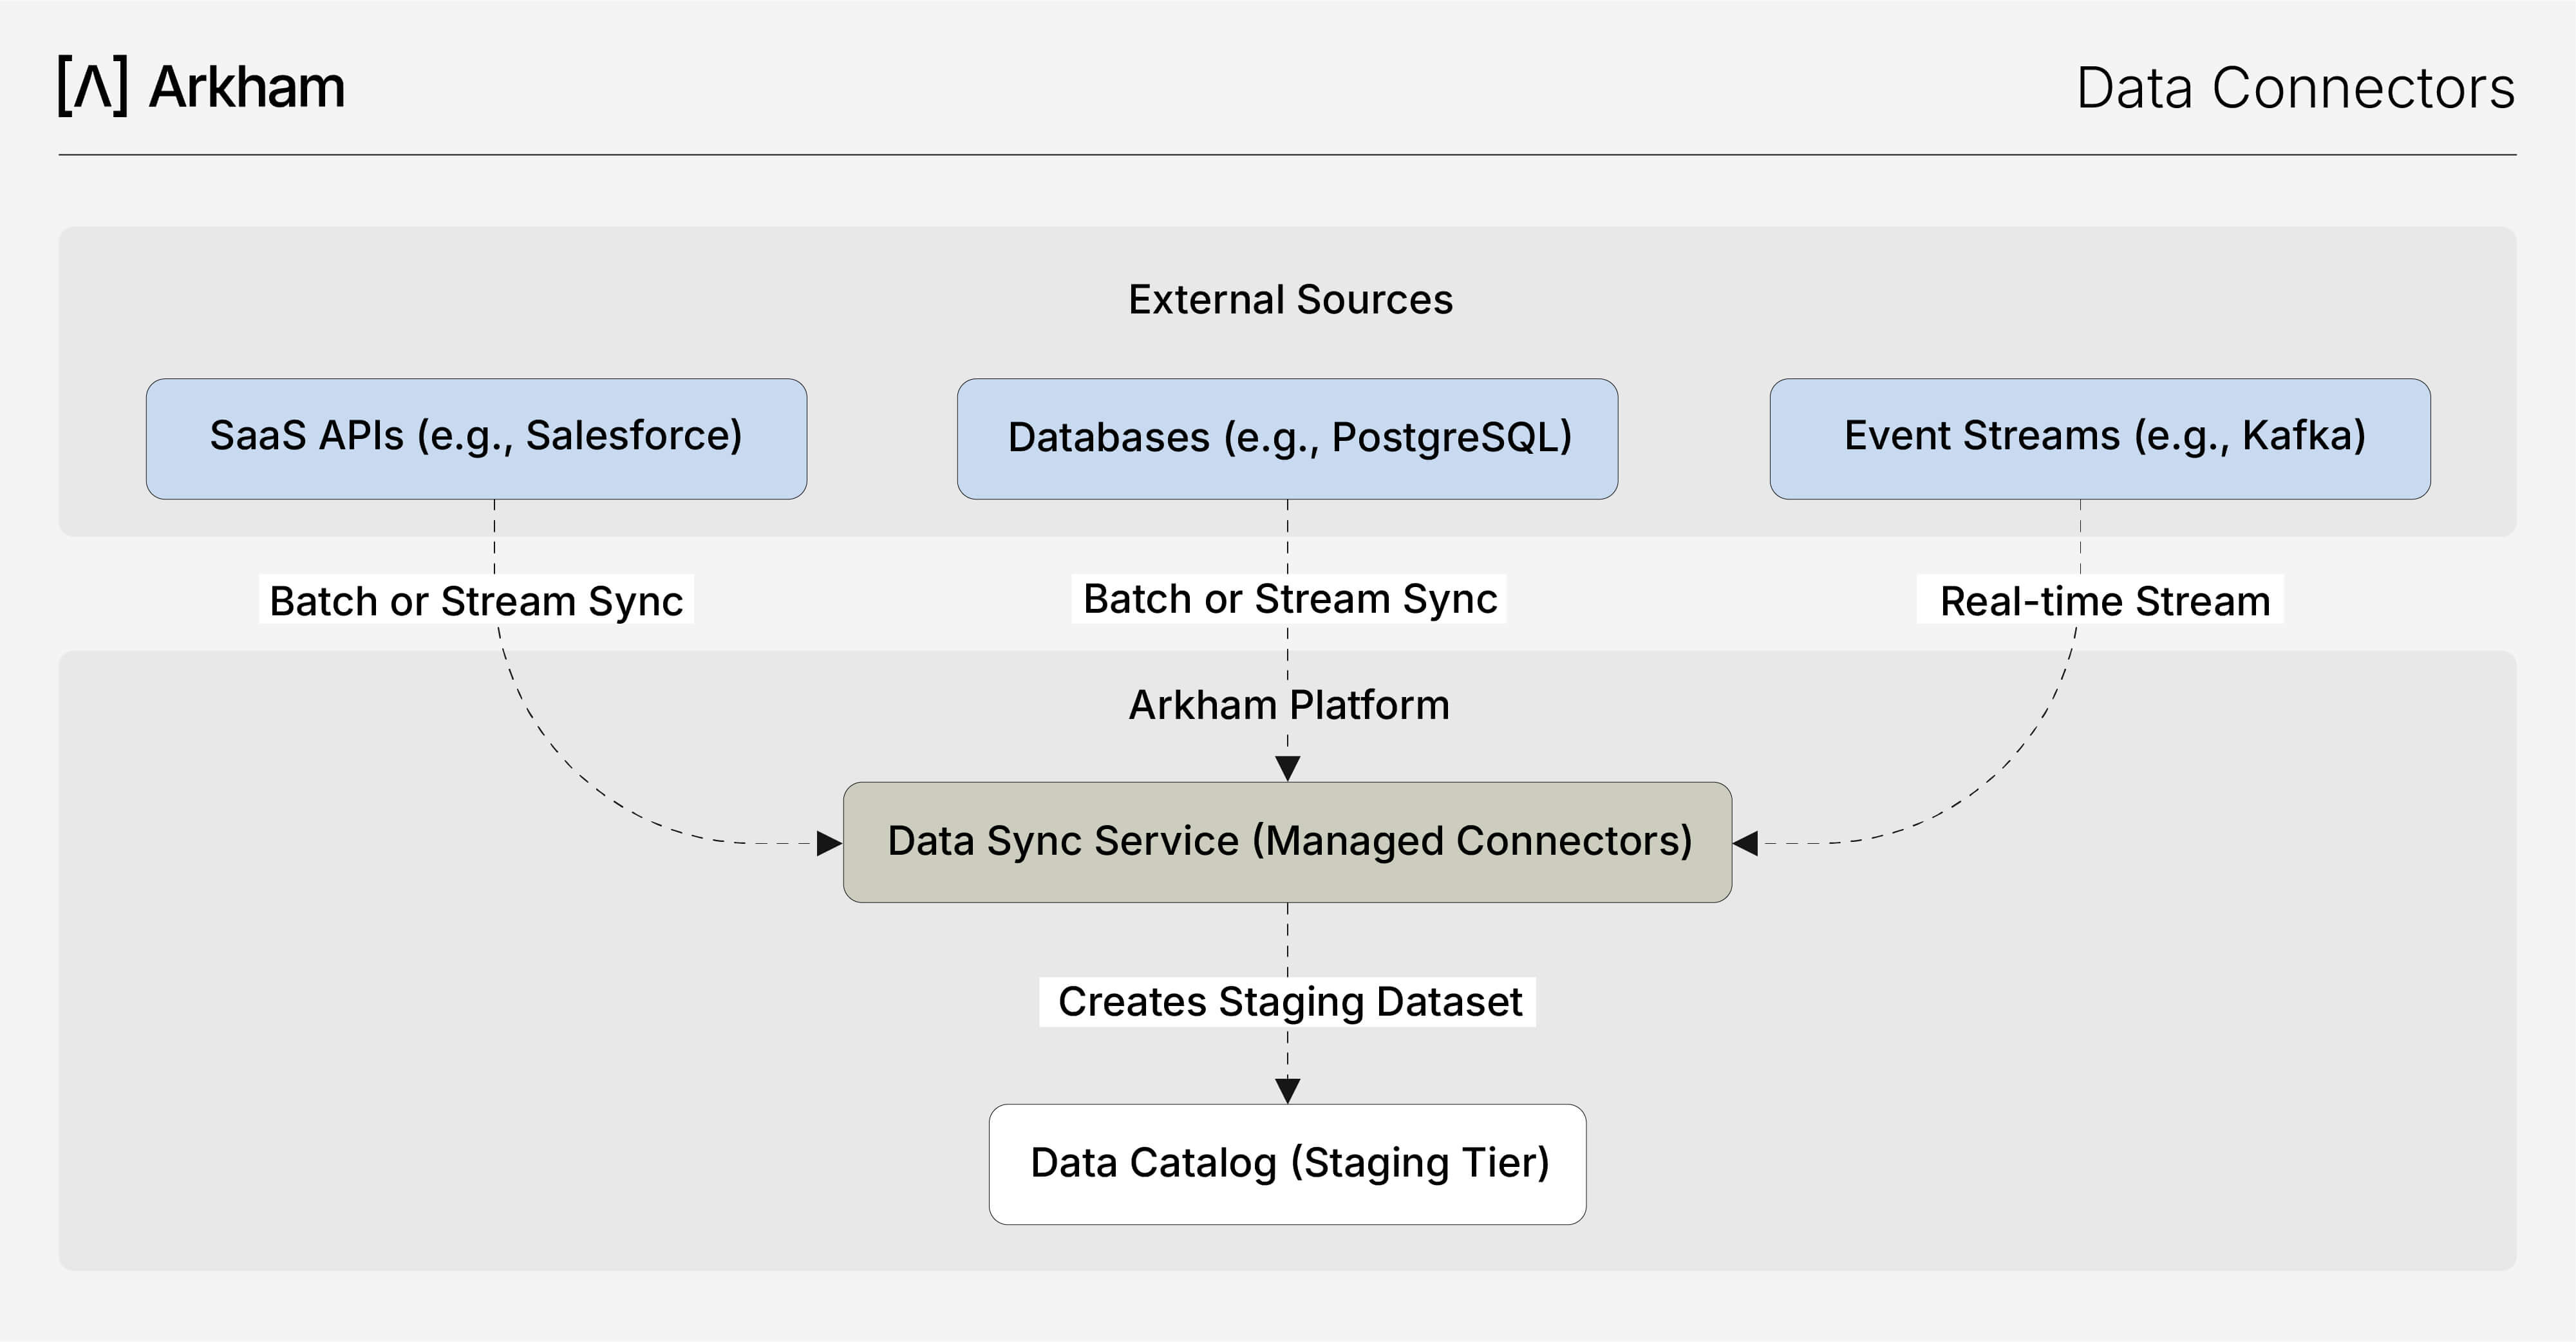Screen dimensions: 2576x1342
Task: Select the Data Sync Service (Managed Connectors) node
Action: (1287, 842)
